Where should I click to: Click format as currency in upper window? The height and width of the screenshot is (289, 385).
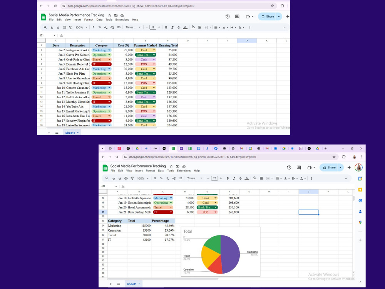click(93, 27)
